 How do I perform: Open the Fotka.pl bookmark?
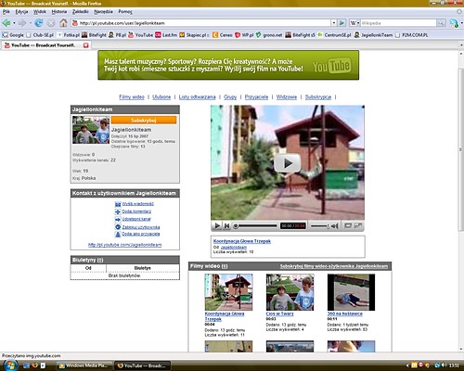69,35
